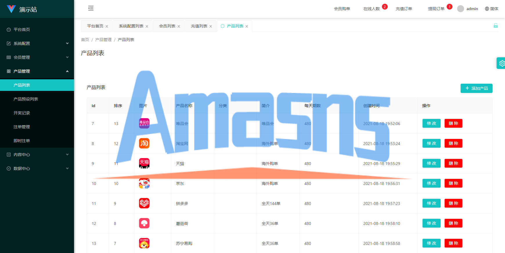Open 在线人数 in top bar
This screenshot has height=253, width=505.
[371, 9]
